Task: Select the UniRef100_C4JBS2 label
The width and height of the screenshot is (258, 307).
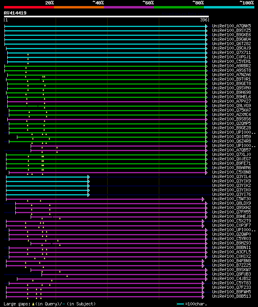Action: click(x=231, y=279)
